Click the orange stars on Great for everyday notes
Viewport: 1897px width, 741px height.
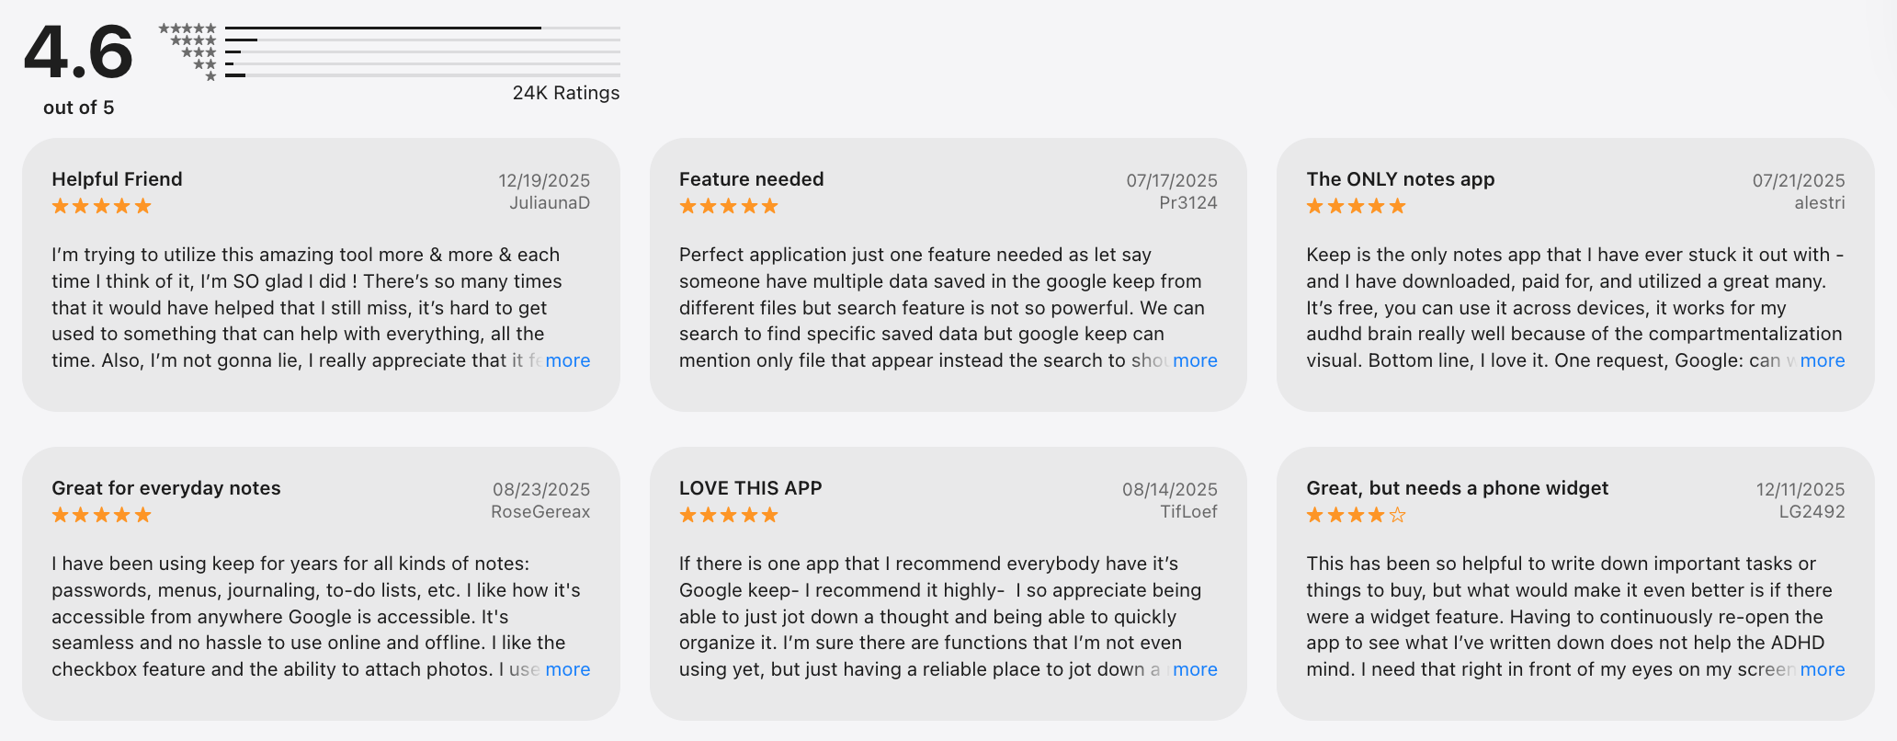click(101, 515)
